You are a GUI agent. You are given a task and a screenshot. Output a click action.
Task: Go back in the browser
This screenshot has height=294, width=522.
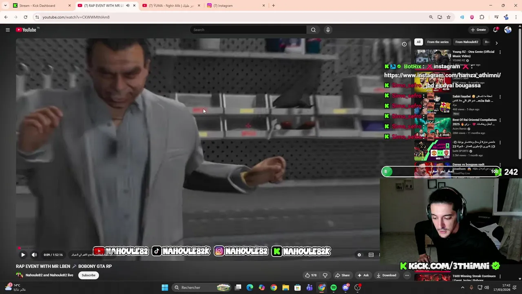point(6,17)
